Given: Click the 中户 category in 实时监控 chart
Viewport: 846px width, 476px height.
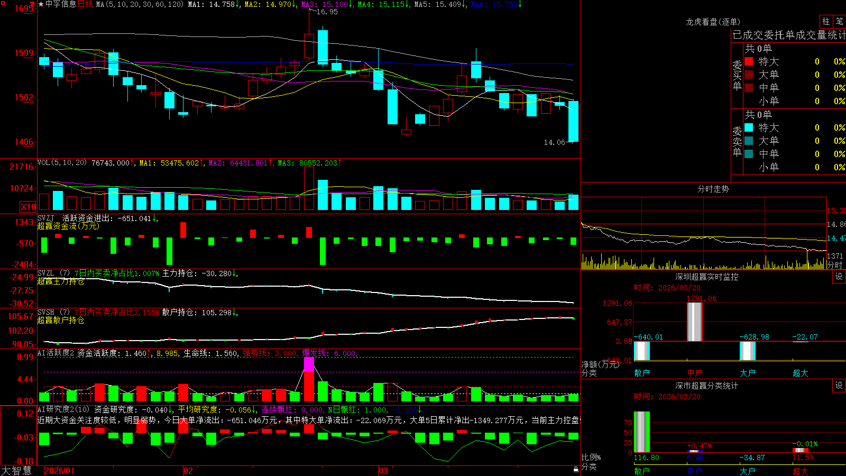Looking at the screenshot, I should tap(695, 373).
